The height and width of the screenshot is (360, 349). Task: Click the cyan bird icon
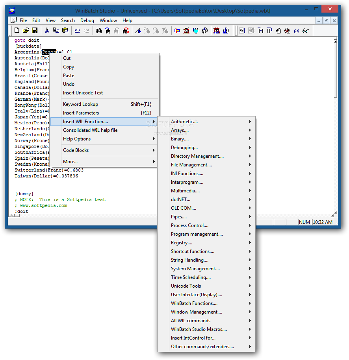(x=195, y=30)
